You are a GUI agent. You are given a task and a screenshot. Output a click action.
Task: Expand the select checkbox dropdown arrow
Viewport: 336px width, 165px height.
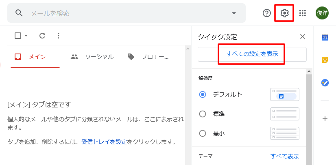coord(26,36)
